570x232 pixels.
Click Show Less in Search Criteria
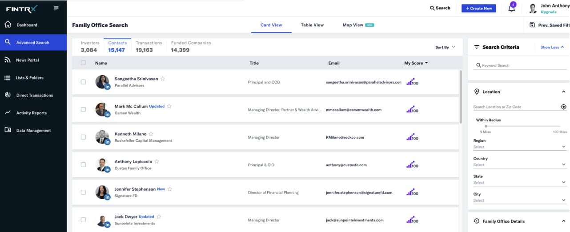pos(552,47)
